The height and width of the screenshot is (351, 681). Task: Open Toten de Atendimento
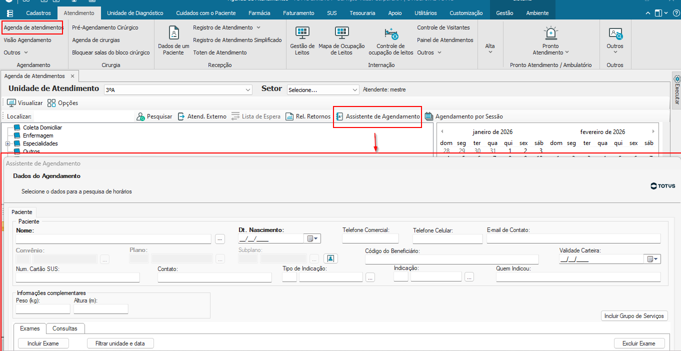[220, 52]
